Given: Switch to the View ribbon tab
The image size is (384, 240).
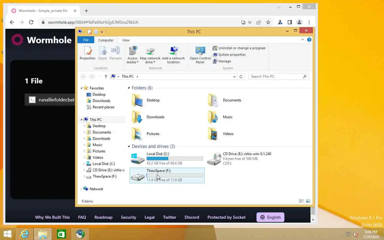Looking at the screenshot, I should click(x=126, y=40).
